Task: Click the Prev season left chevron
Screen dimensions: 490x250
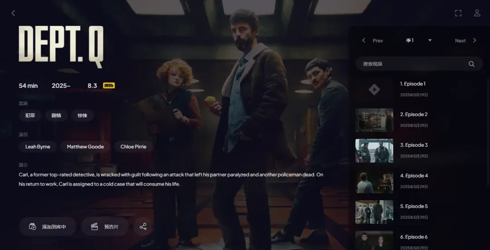Action: click(x=363, y=40)
